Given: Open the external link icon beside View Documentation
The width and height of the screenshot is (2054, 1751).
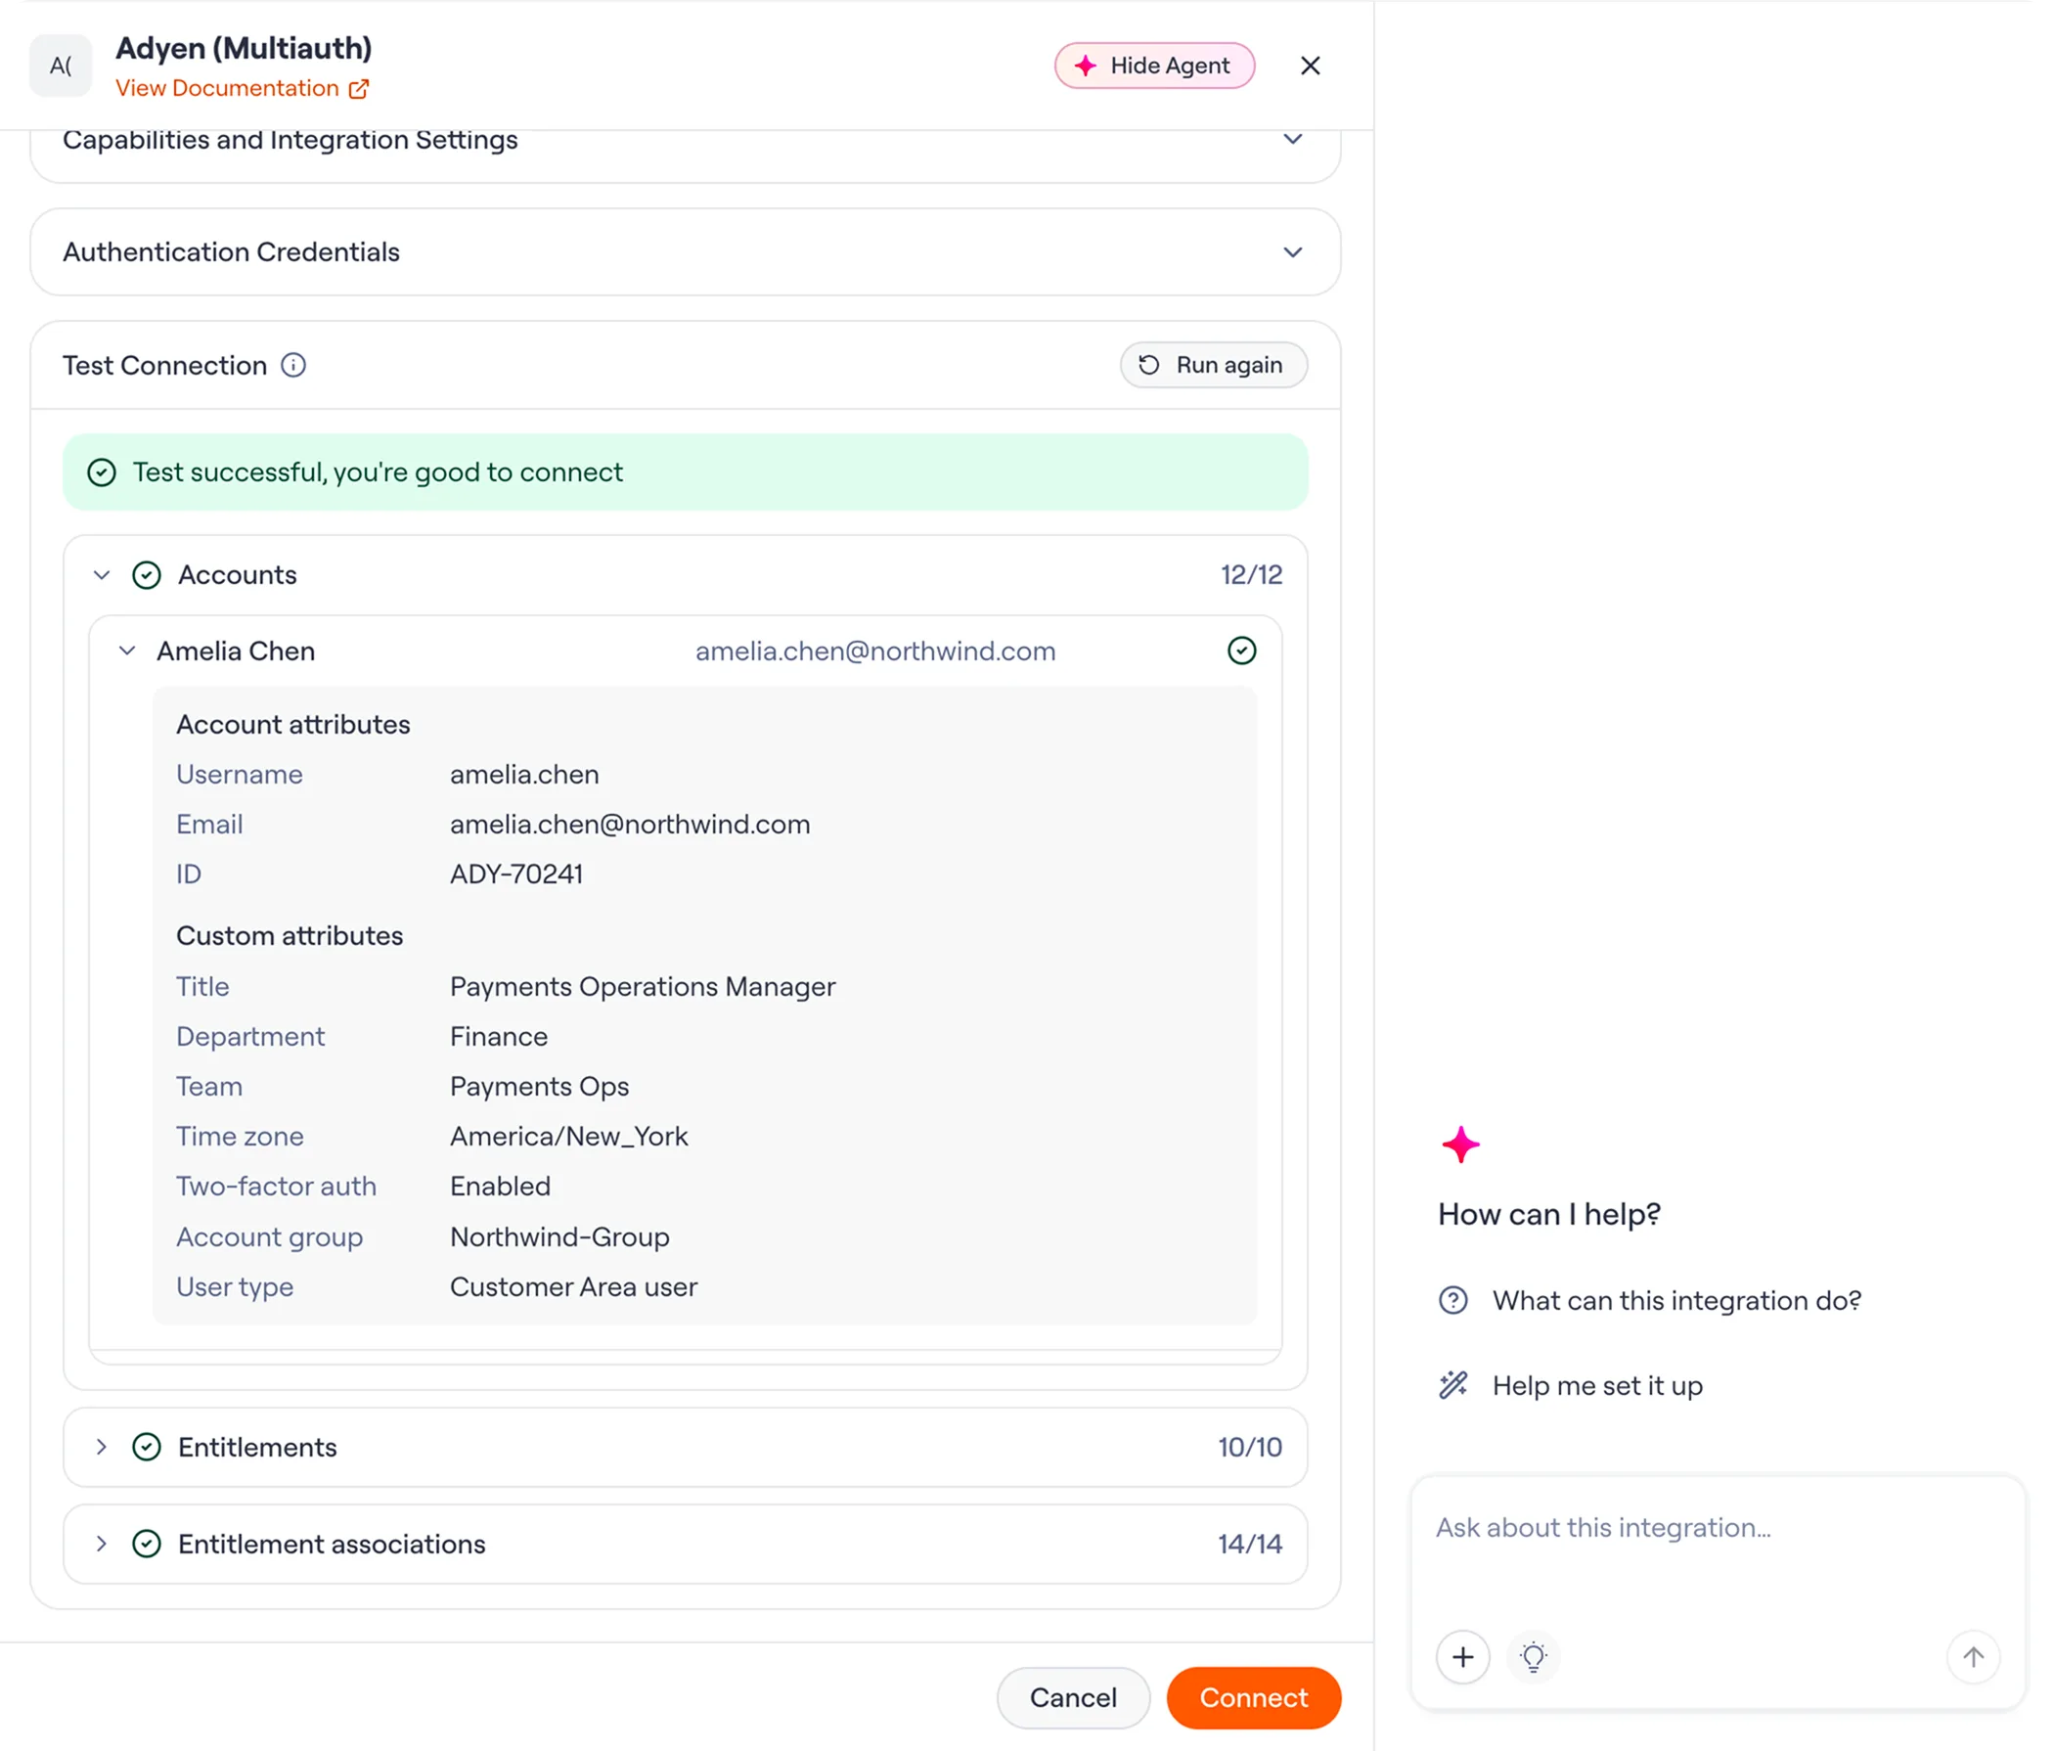Looking at the screenshot, I should click(359, 89).
